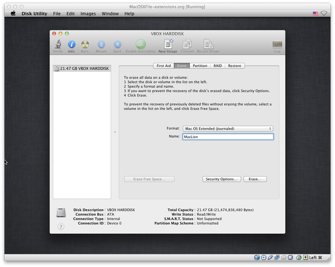This screenshot has width=335, height=267.
Task: Click VirtualBox display status icon
Action: coord(290,257)
